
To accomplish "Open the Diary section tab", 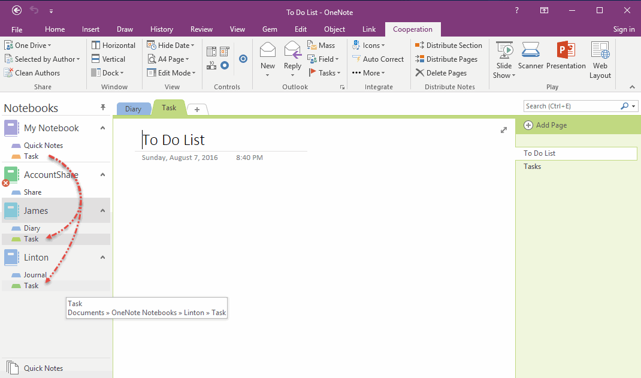I will click(133, 108).
